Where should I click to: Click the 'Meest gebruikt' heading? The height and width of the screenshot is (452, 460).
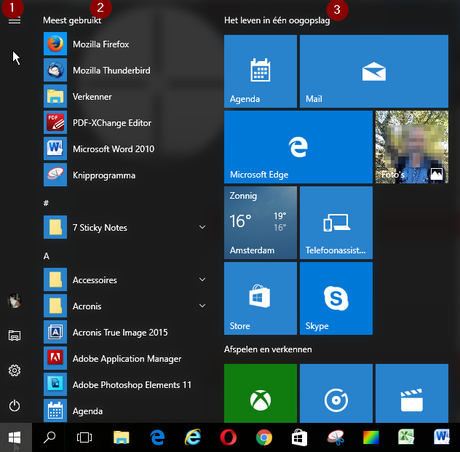pyautogui.click(x=72, y=20)
